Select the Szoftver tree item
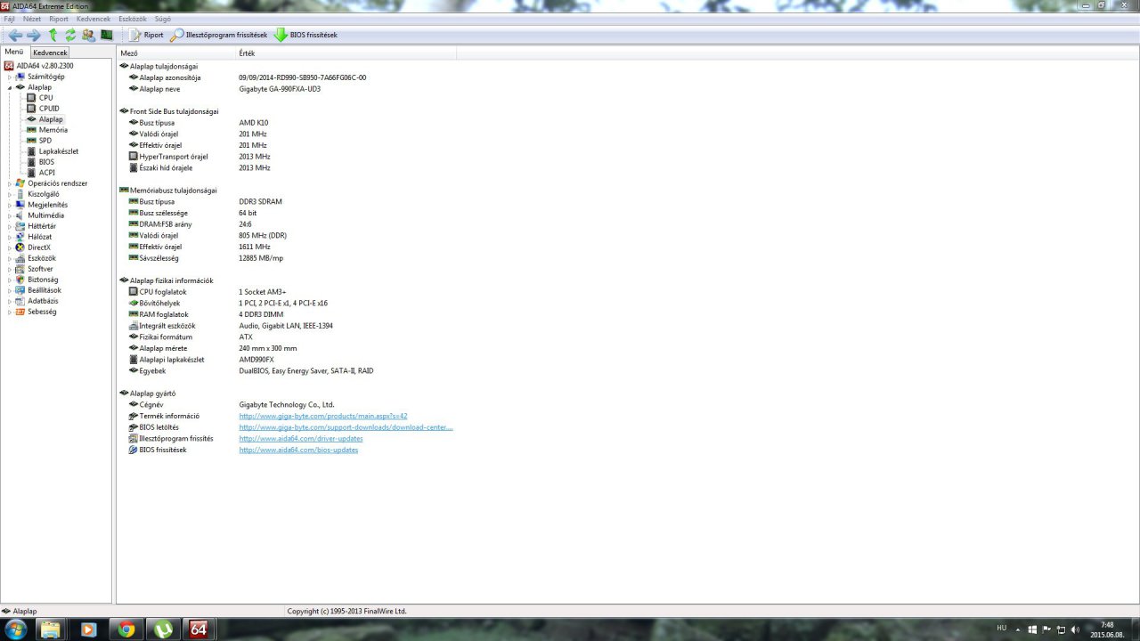 [x=40, y=269]
